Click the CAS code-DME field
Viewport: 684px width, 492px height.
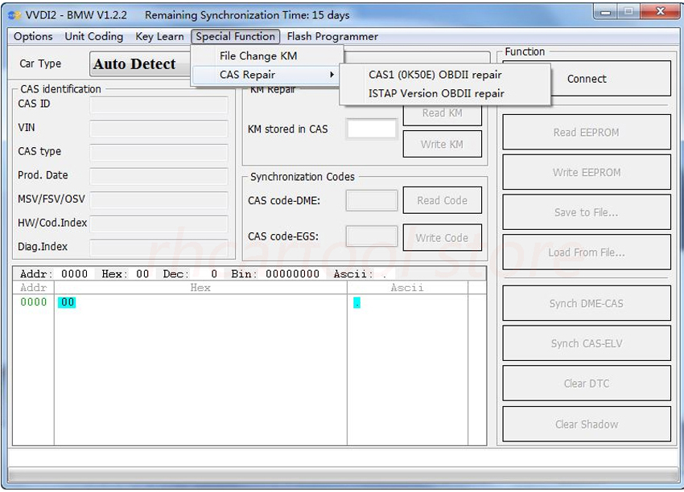(x=372, y=200)
